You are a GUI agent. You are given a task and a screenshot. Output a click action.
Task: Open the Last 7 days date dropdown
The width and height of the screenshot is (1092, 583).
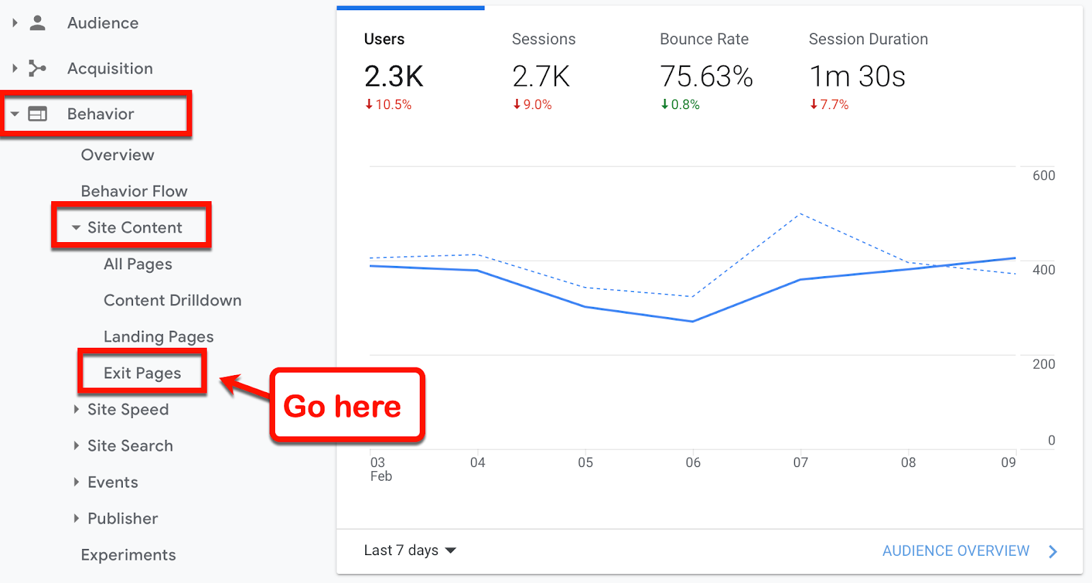(410, 550)
